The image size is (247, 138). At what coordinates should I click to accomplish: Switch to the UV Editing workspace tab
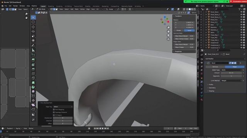pos(68,6)
